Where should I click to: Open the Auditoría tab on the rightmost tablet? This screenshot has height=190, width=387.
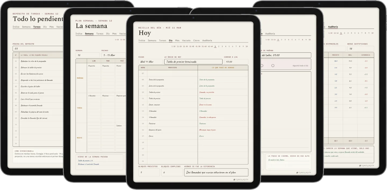[333, 27]
